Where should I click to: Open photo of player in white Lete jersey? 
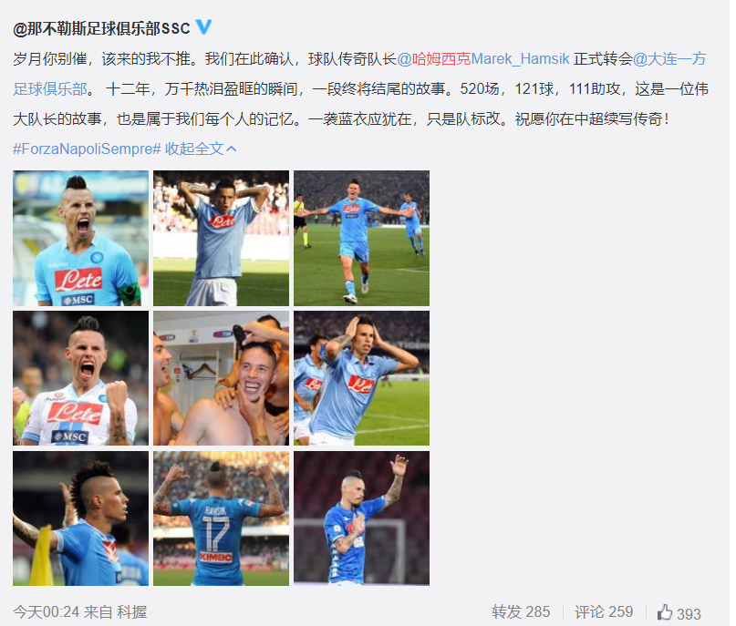pos(81,378)
